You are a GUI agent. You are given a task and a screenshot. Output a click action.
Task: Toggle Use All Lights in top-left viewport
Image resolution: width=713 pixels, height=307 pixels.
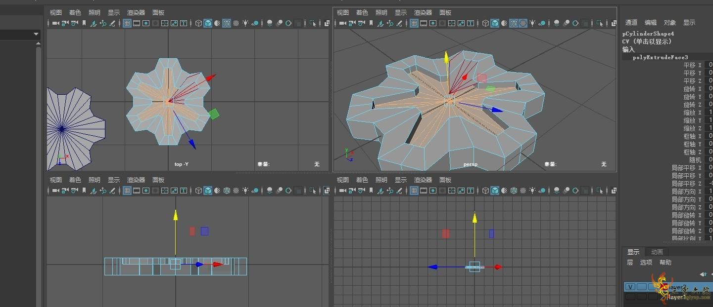click(245, 23)
